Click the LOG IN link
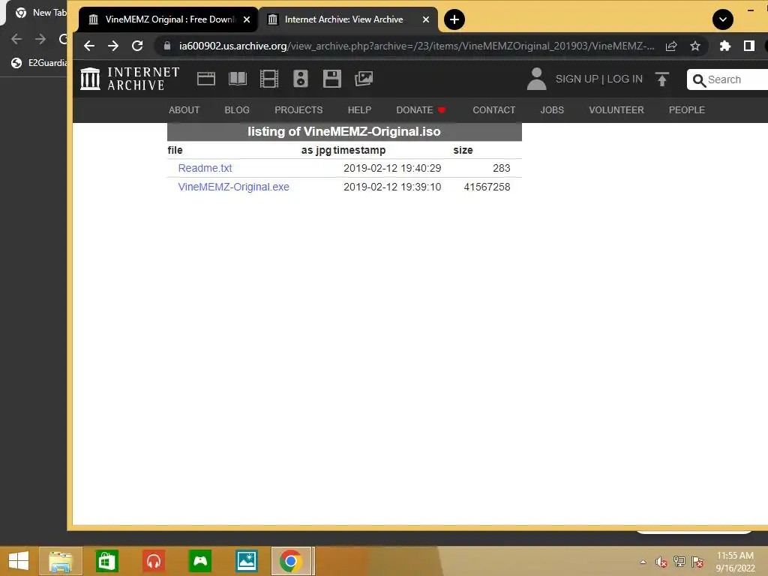768x576 pixels. pos(625,79)
